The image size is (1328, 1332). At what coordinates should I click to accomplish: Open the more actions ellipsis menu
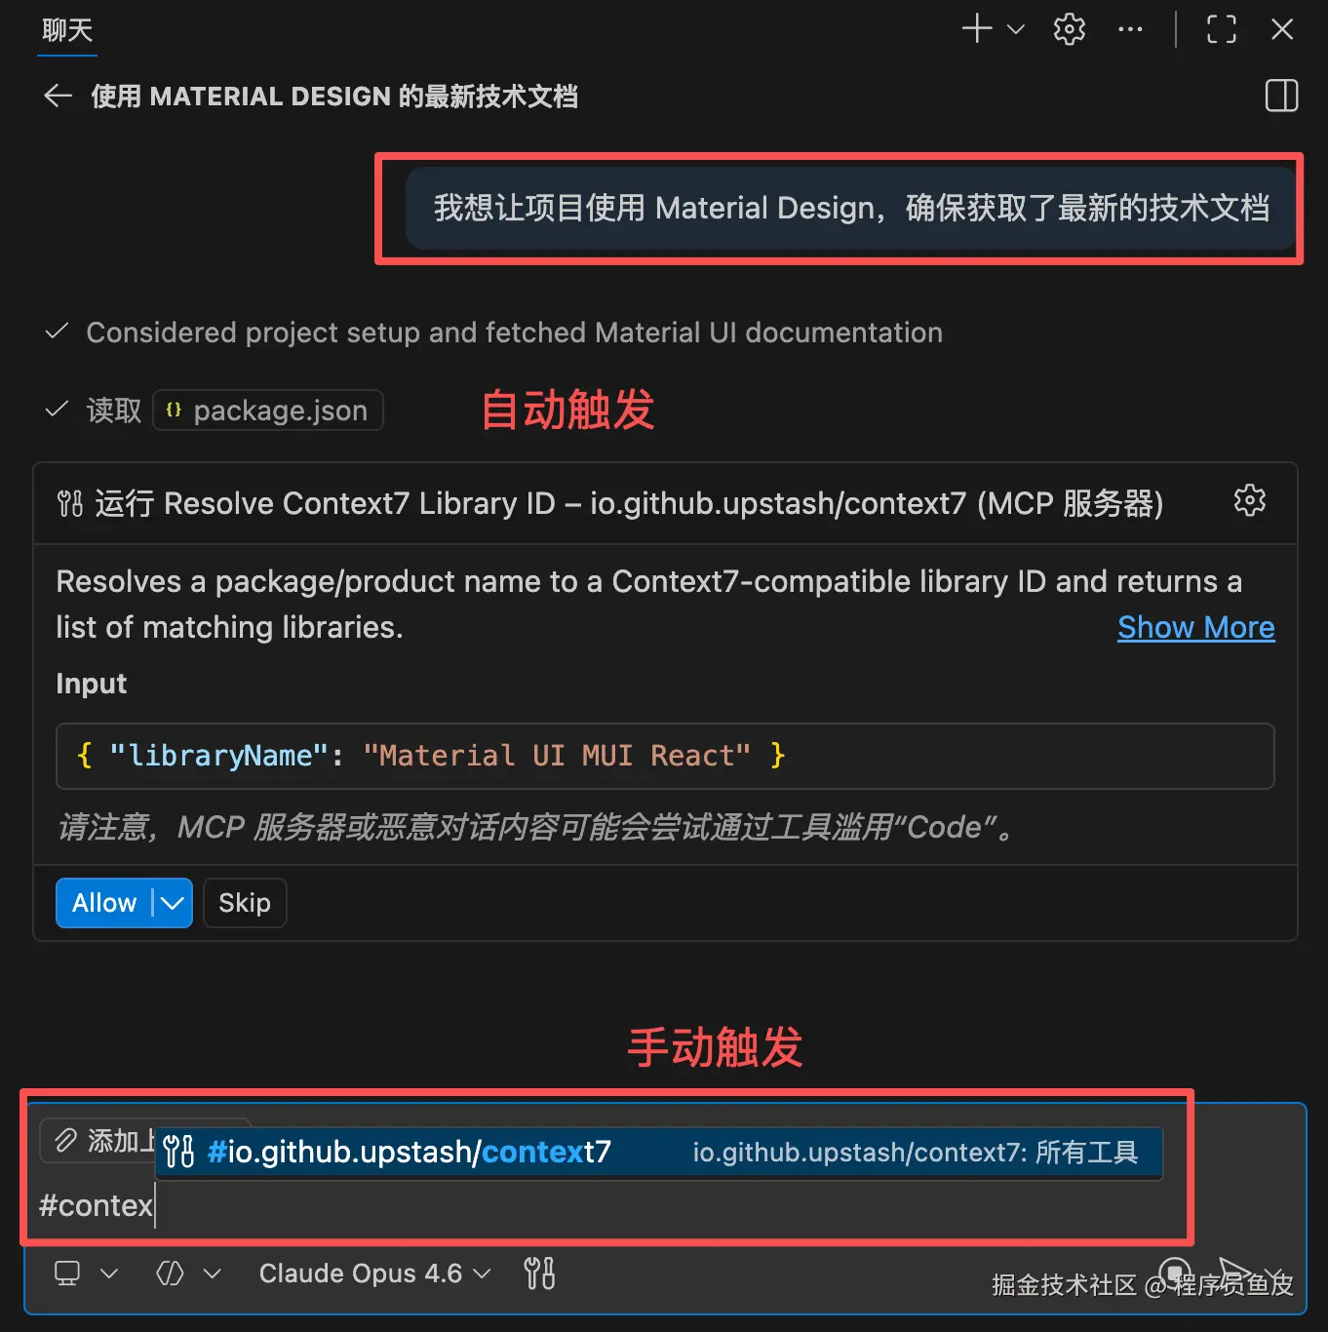1130,29
